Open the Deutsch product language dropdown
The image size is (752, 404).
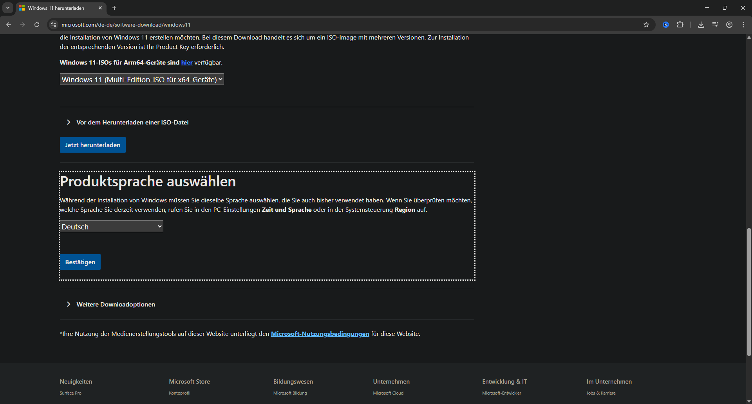(111, 226)
